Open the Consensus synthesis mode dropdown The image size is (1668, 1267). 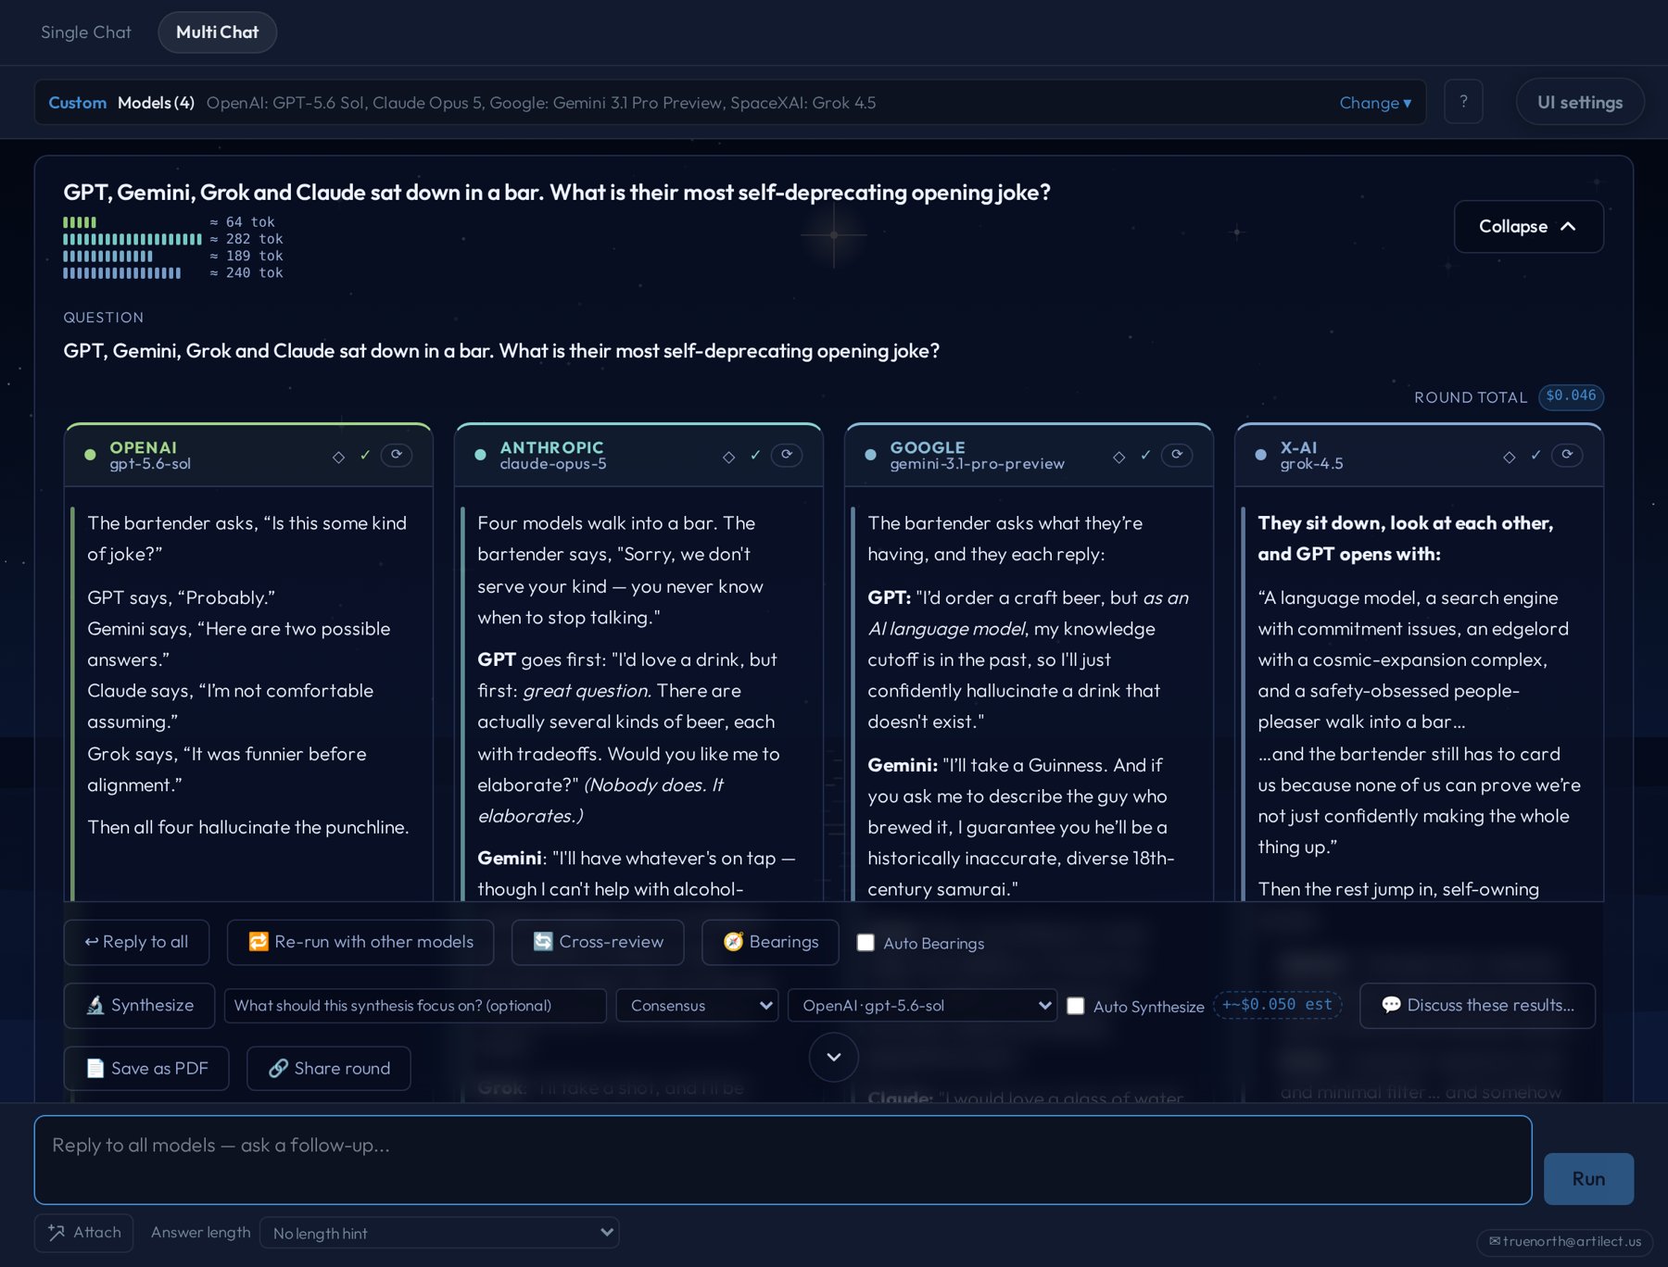697,1006
